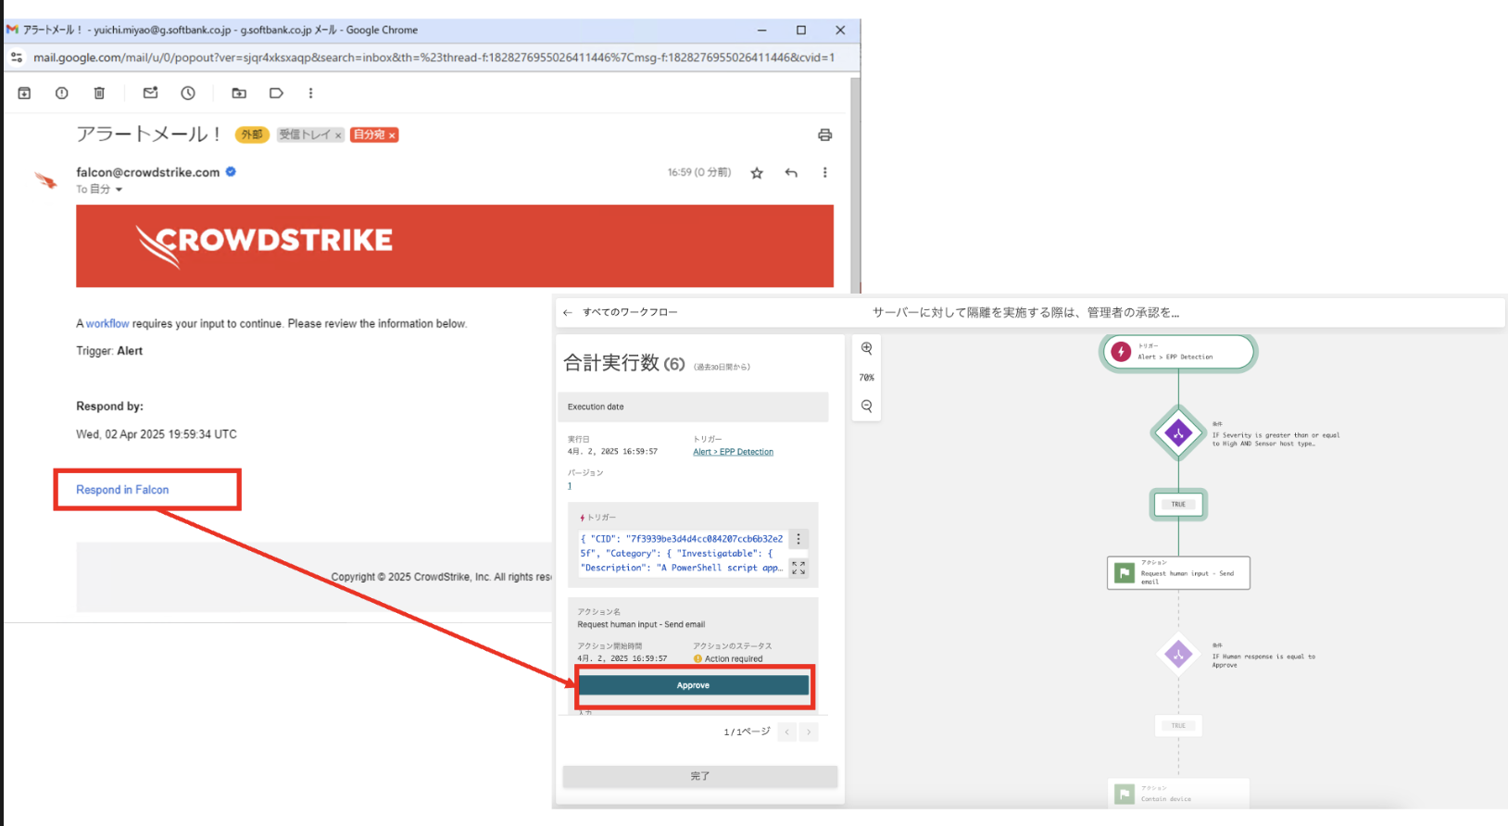Click the Respond in Falcon link
The width and height of the screenshot is (1508, 826).
click(122, 489)
